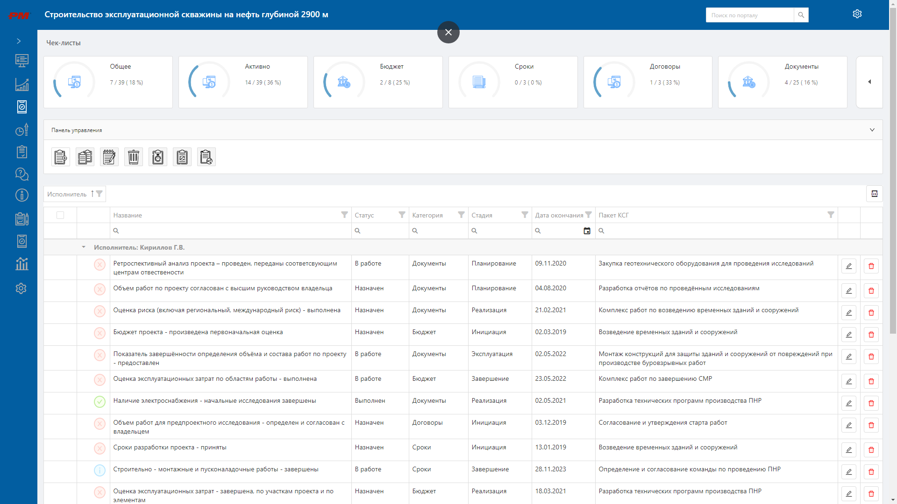Open the question chat bubbles sidebar icon
The height and width of the screenshot is (504, 897).
tap(21, 174)
